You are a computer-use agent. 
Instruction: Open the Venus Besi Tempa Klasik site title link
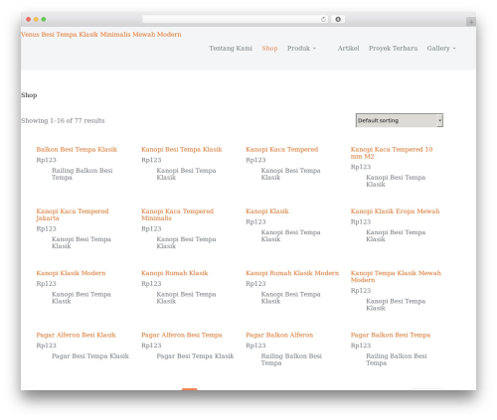click(101, 35)
